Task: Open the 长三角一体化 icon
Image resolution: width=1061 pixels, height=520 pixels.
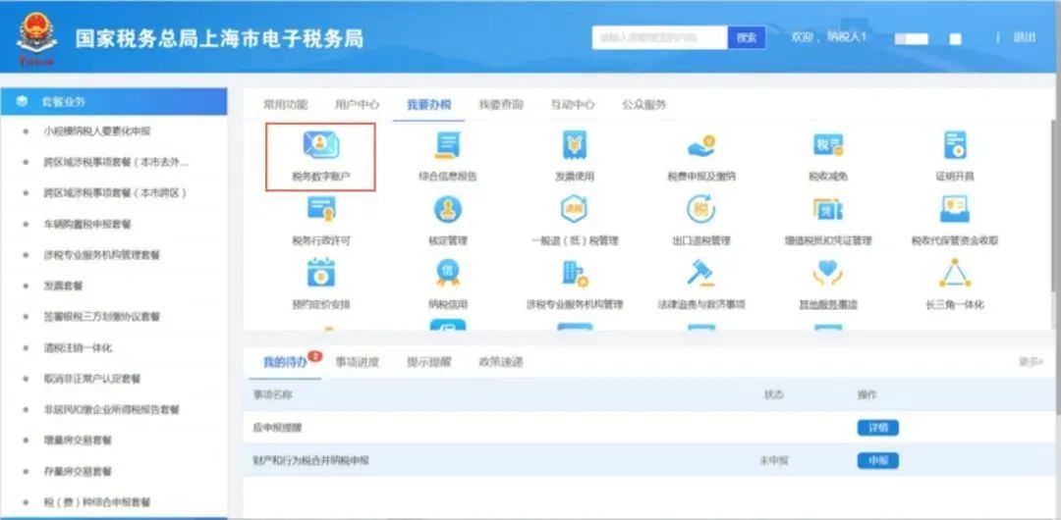Action: (955, 275)
